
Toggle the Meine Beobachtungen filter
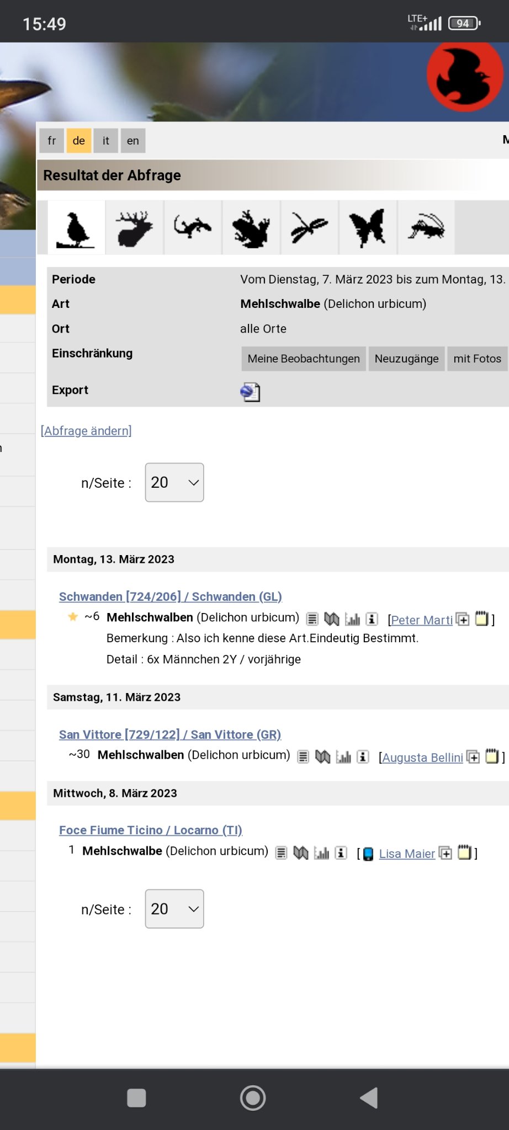(304, 359)
